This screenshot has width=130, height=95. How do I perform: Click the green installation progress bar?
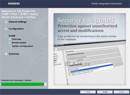coord(24,84)
